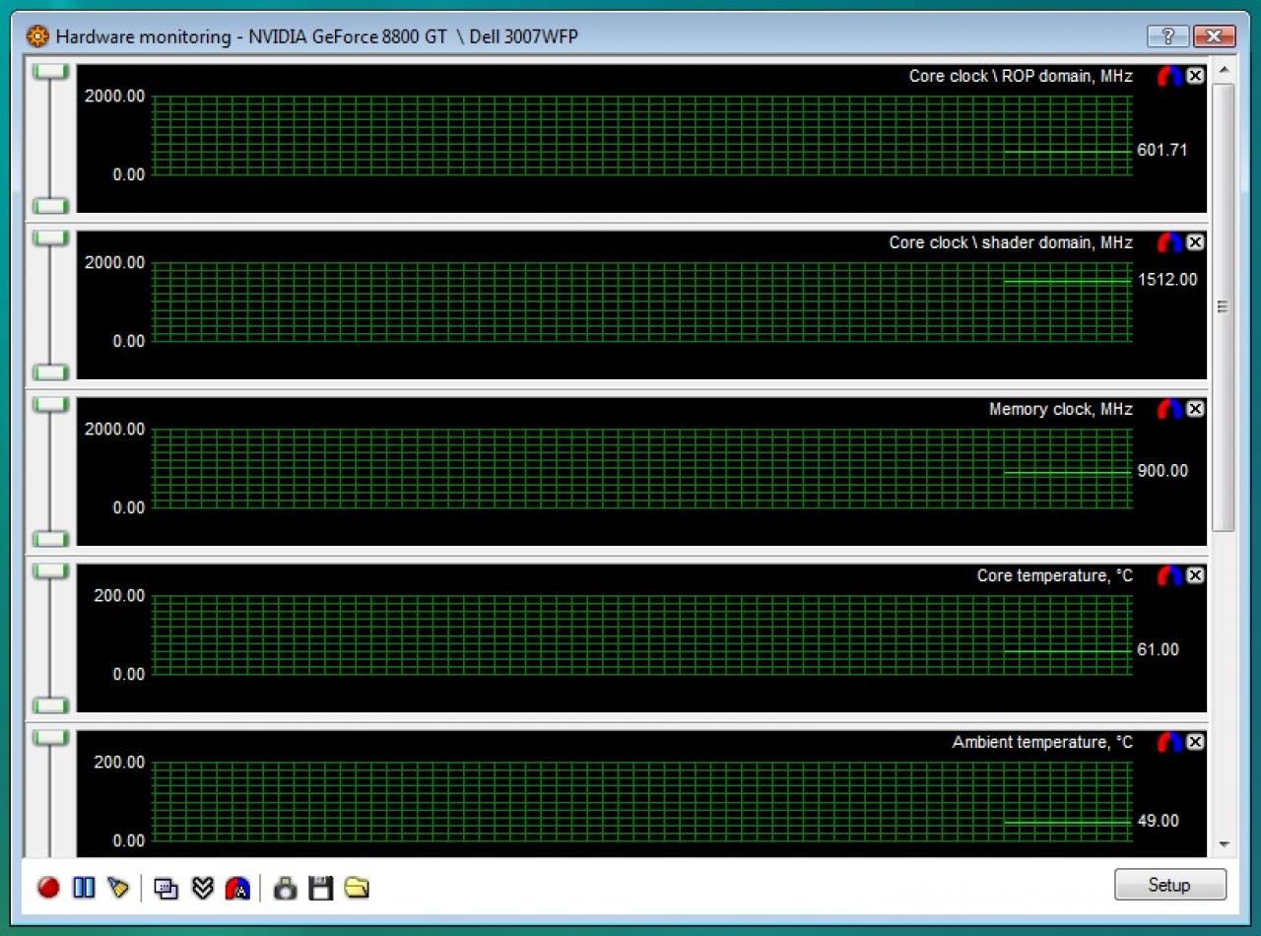Click the 900.00 memory clock value
Viewport: 1261px width, 936px height.
[x=1162, y=471]
